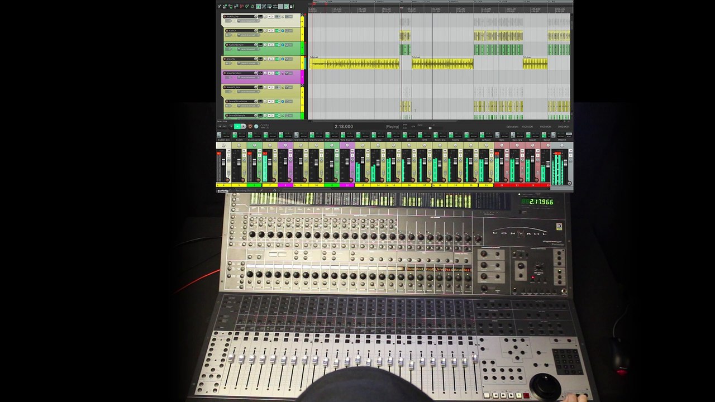Image resolution: width=715 pixels, height=402 pixels.
Task: Solo the KickCh_Grp track in the track panel
Action: pyautogui.click(x=273, y=17)
